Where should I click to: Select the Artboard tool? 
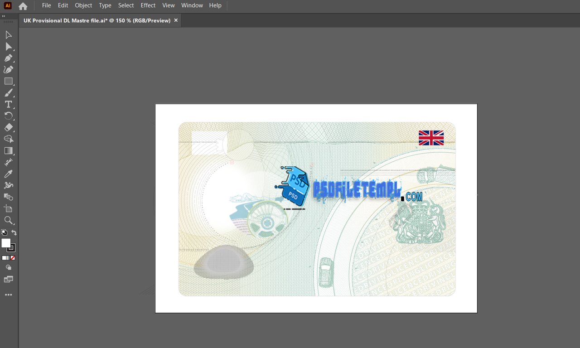point(8,209)
